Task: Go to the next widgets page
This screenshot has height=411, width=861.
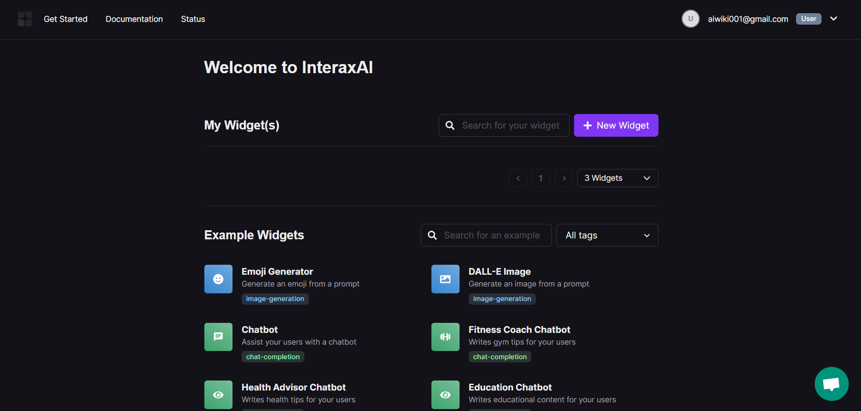Action: [563, 178]
